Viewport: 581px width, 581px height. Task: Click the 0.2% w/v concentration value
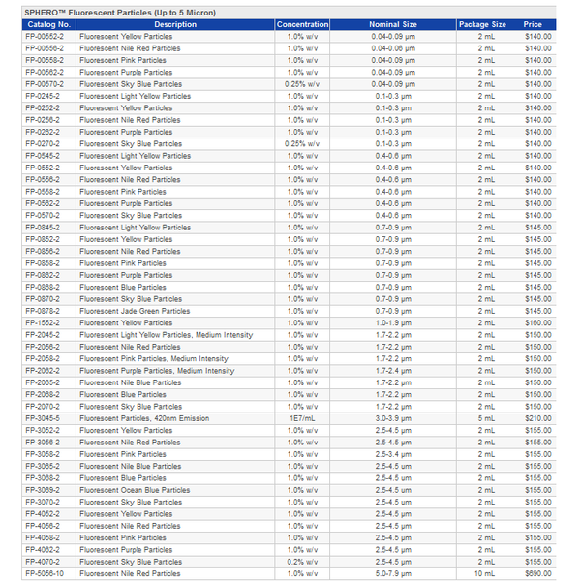[302, 562]
